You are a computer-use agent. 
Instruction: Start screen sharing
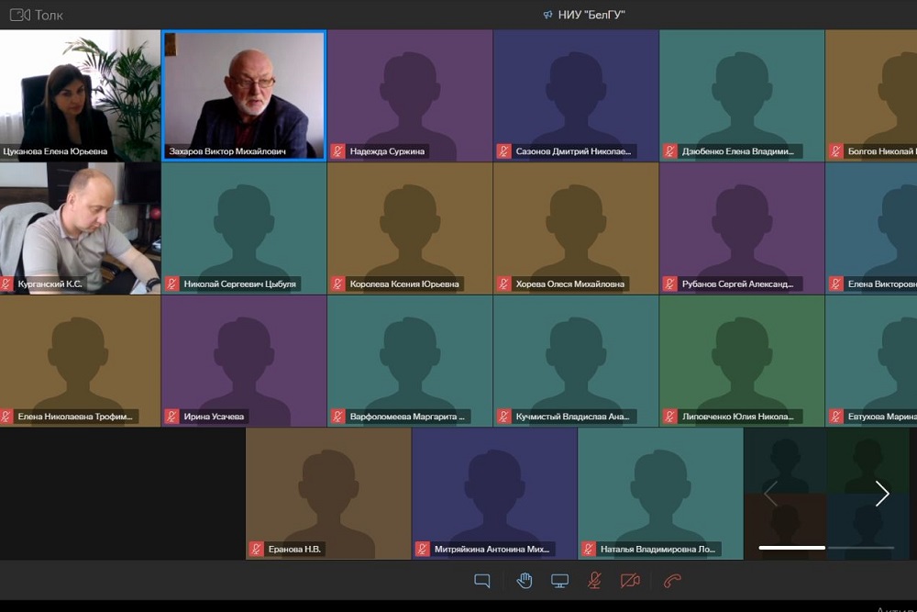coord(559,580)
